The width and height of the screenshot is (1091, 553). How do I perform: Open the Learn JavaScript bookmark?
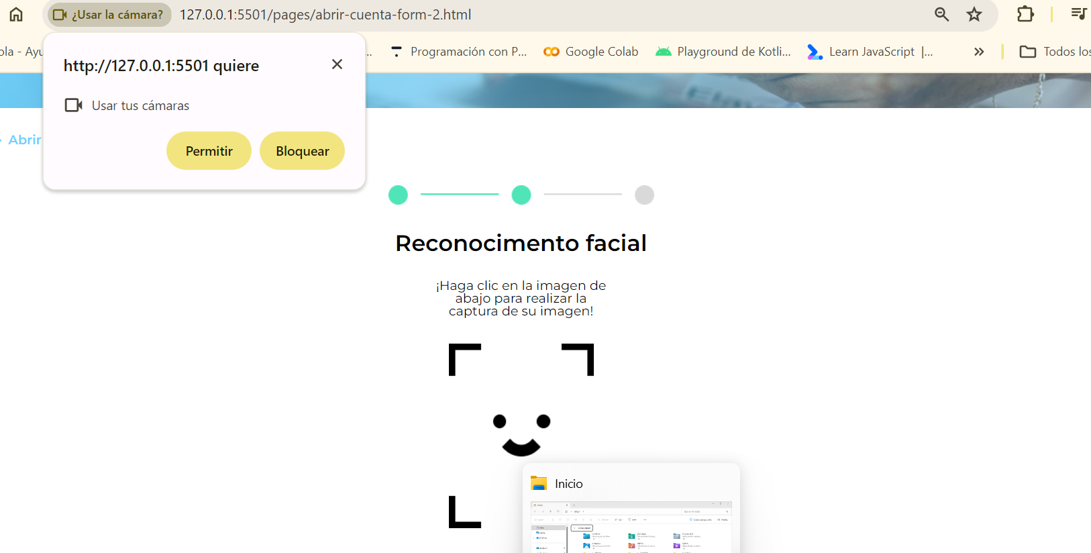(x=870, y=52)
